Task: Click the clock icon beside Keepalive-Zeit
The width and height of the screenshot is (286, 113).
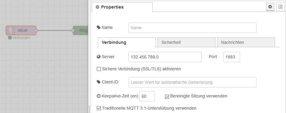Action: point(99,96)
